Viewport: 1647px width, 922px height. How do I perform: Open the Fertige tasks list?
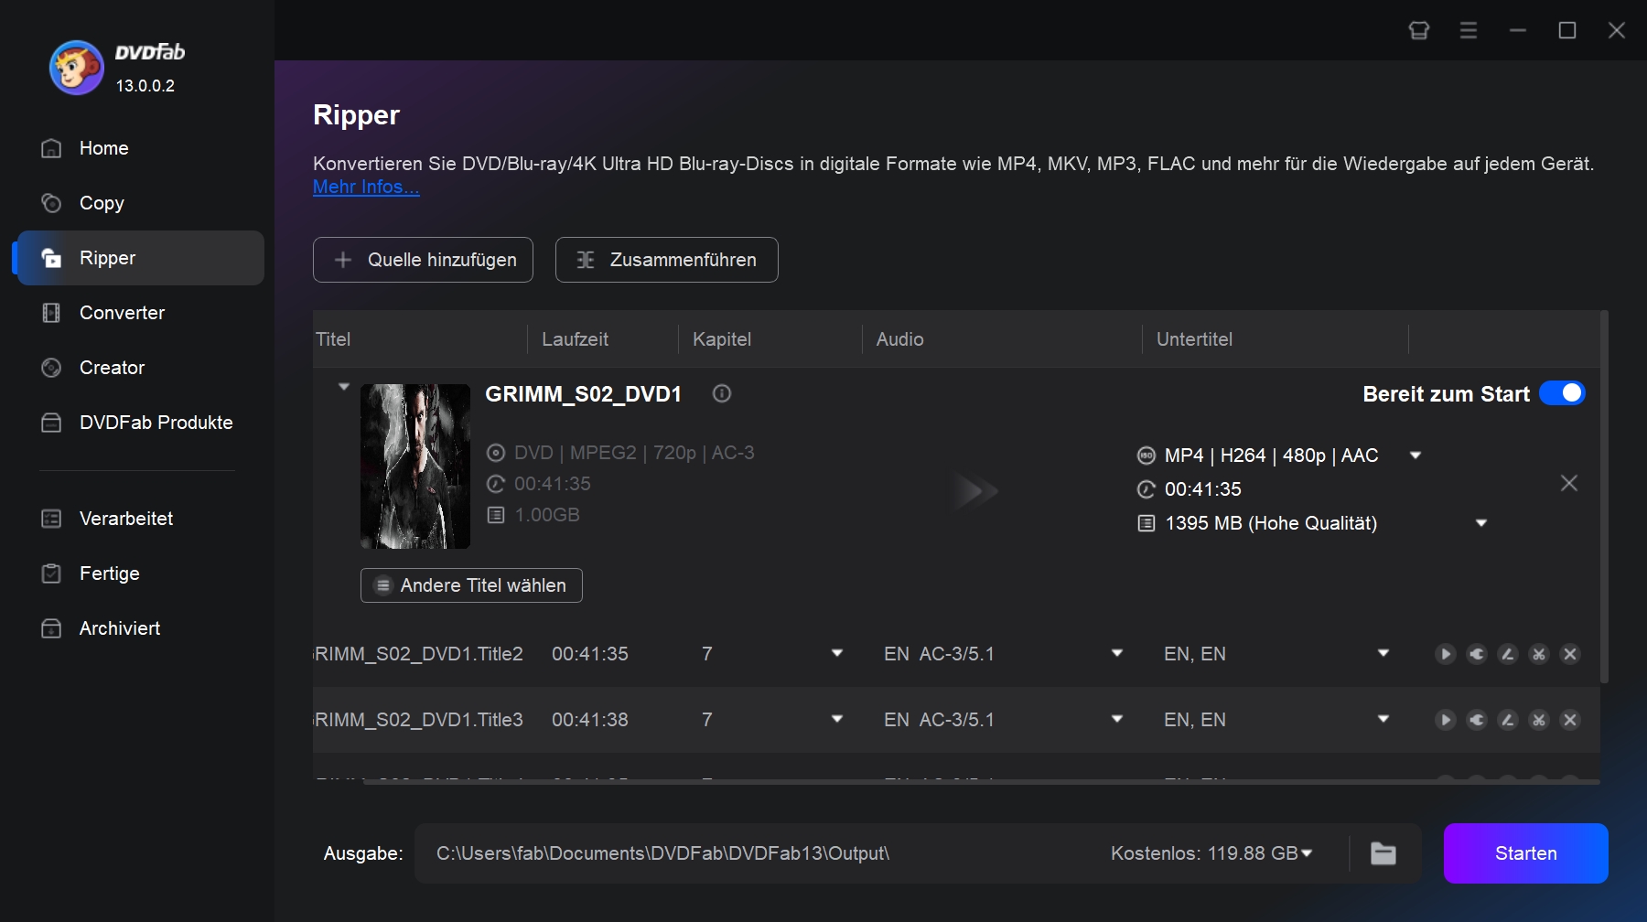tap(141, 574)
